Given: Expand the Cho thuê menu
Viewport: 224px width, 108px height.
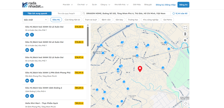Looking at the screenshot, I should [x=82, y=4].
